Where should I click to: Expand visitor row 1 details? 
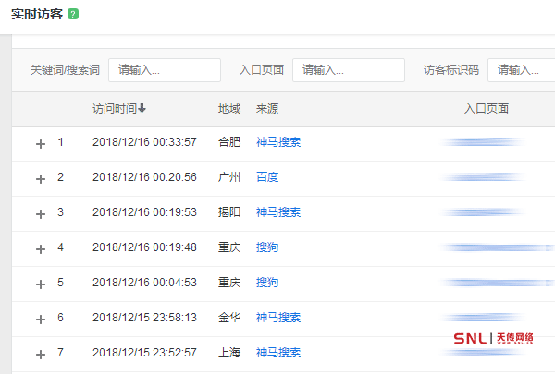40,143
